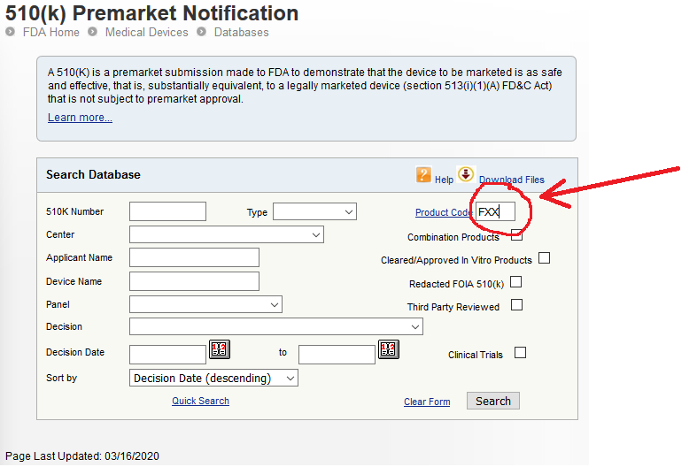697x467 pixels.
Task: Click the Help link text
Action: (x=444, y=180)
